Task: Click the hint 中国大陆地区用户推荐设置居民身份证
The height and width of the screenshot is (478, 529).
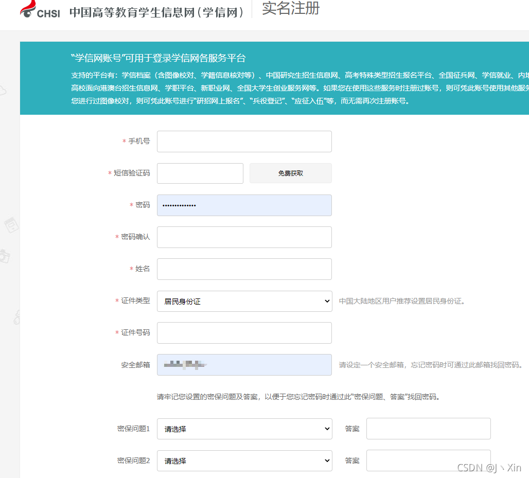Action: click(x=402, y=301)
